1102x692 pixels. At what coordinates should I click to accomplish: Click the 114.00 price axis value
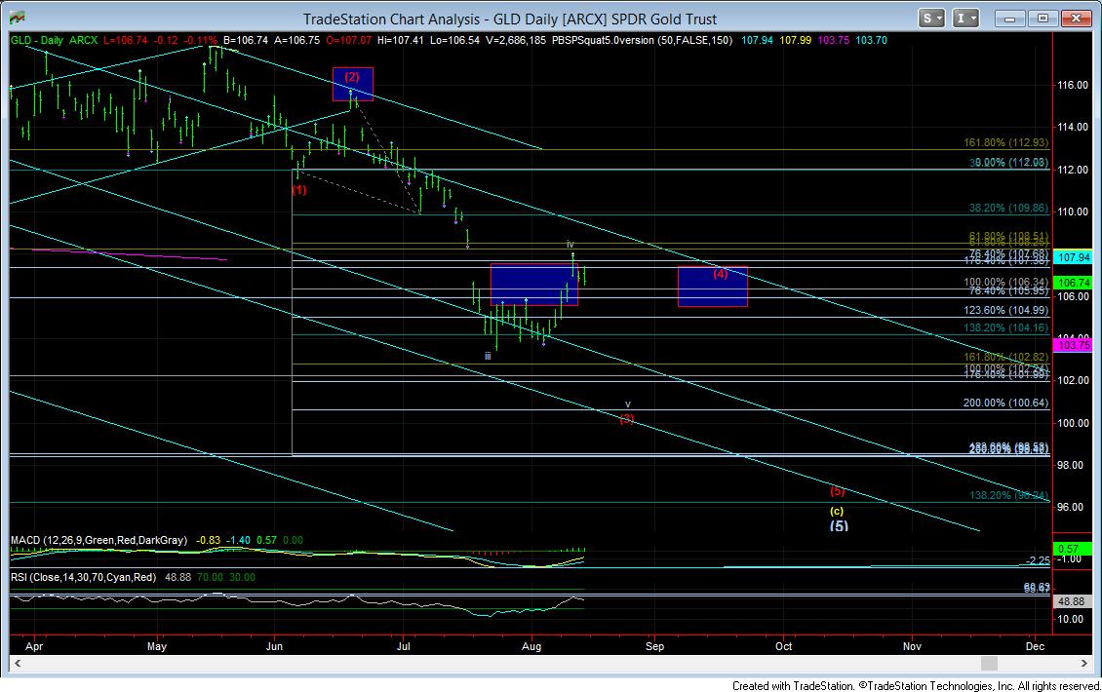coord(1073,127)
